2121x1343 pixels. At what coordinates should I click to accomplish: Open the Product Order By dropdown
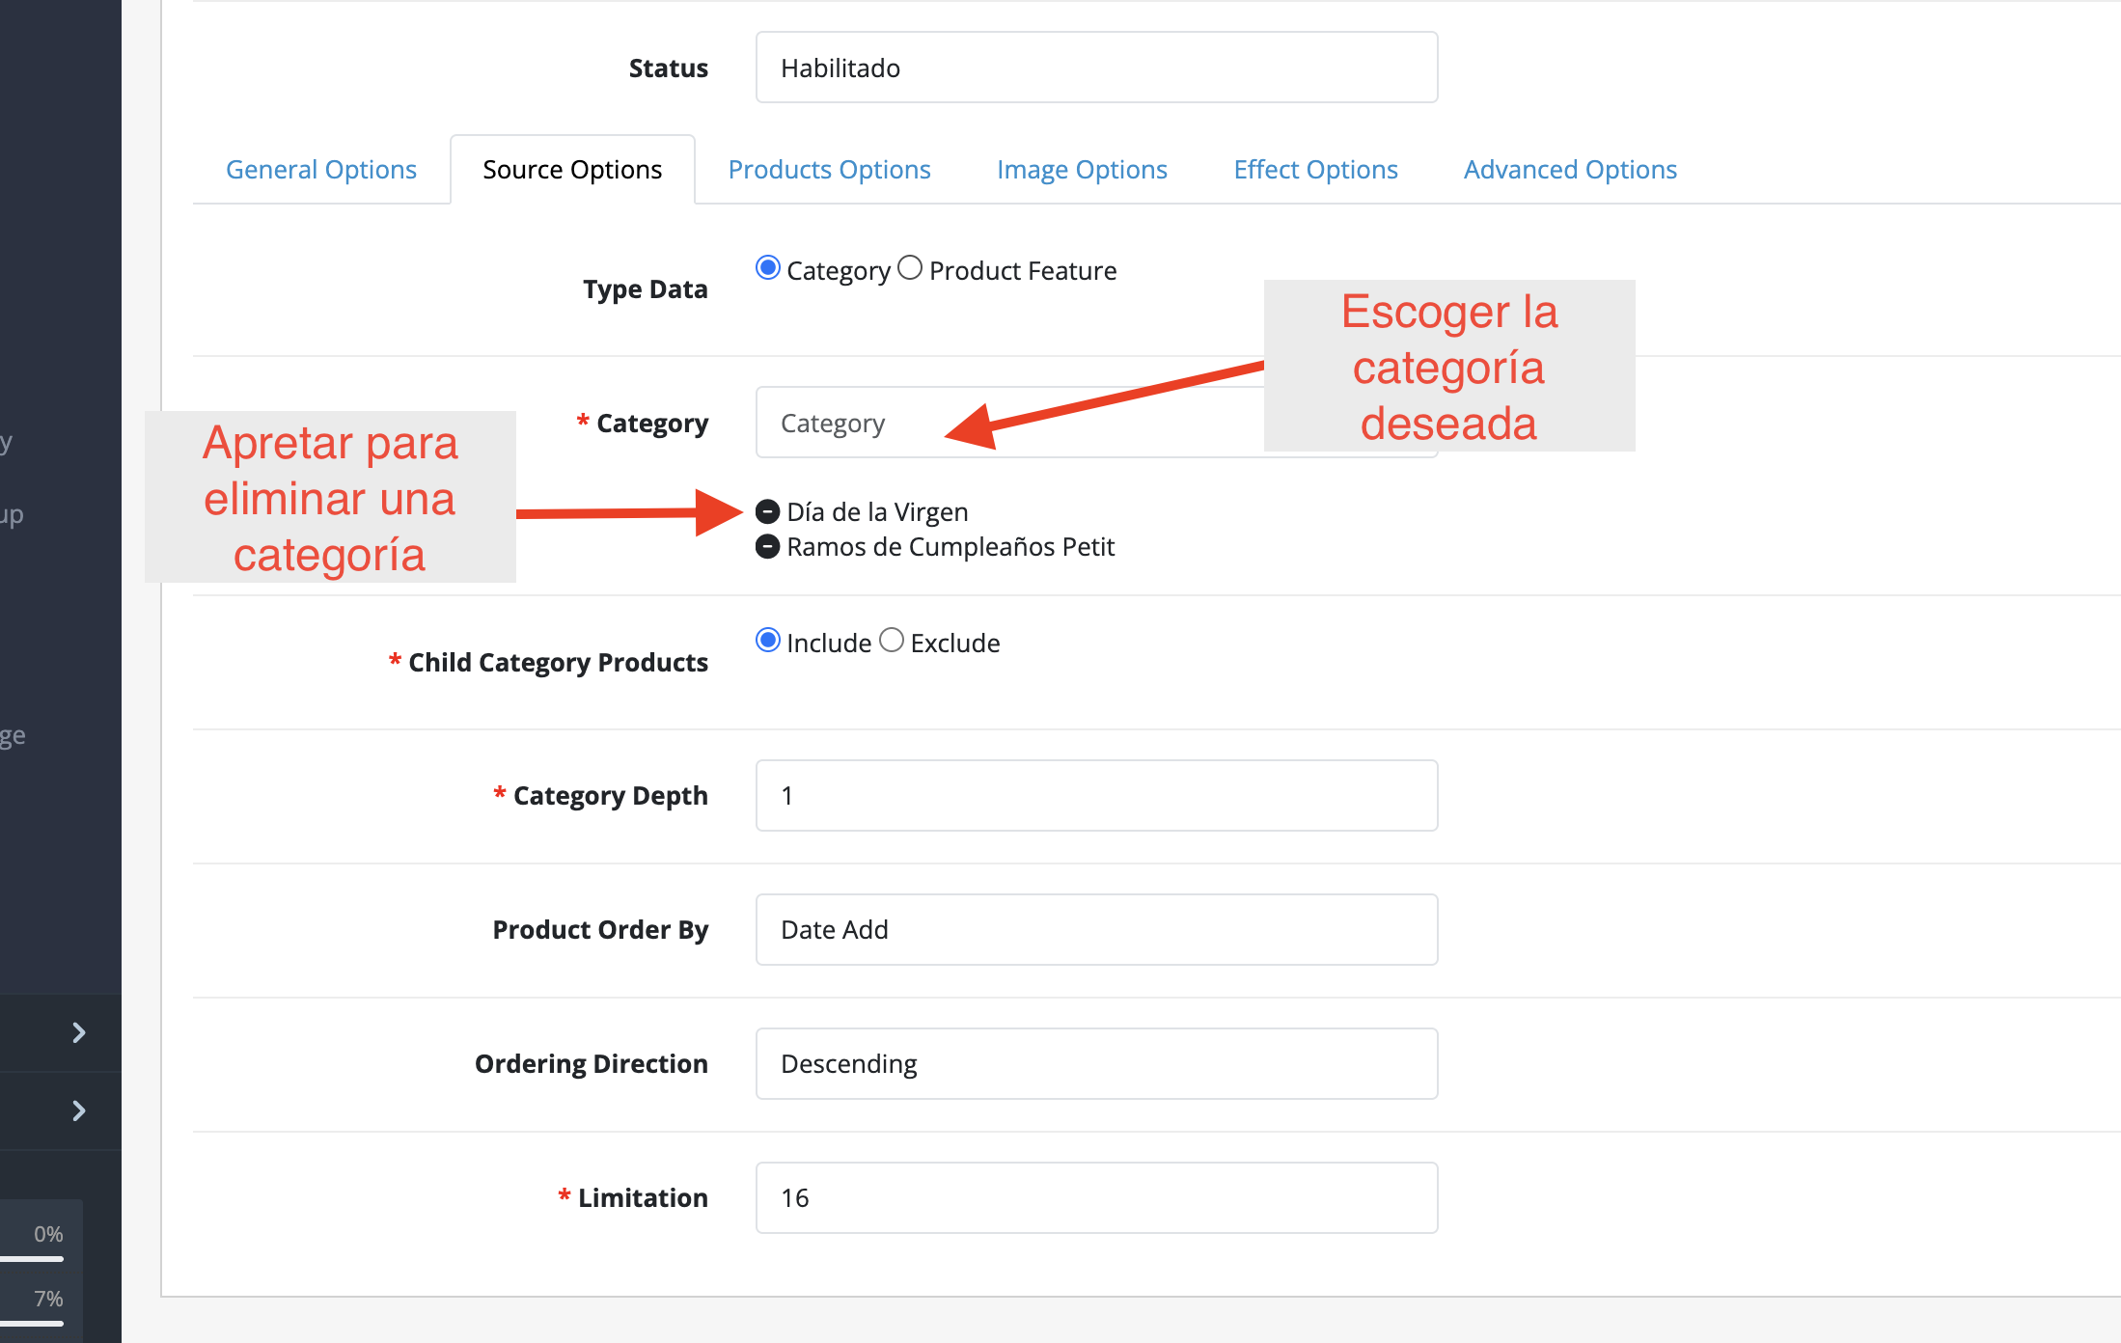coord(1096,929)
